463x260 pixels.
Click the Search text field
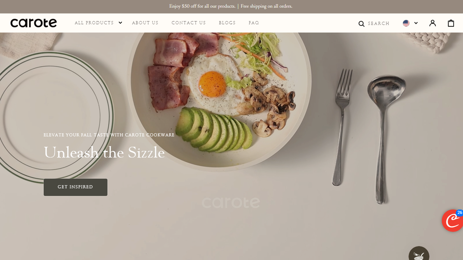pos(378,24)
